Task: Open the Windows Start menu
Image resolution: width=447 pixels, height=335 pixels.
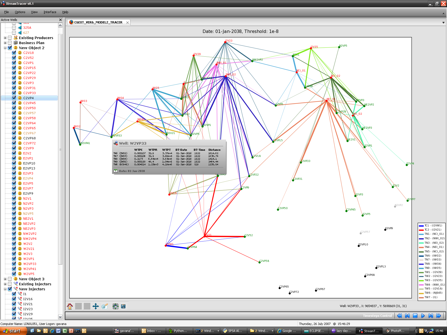Action: coord(13,331)
